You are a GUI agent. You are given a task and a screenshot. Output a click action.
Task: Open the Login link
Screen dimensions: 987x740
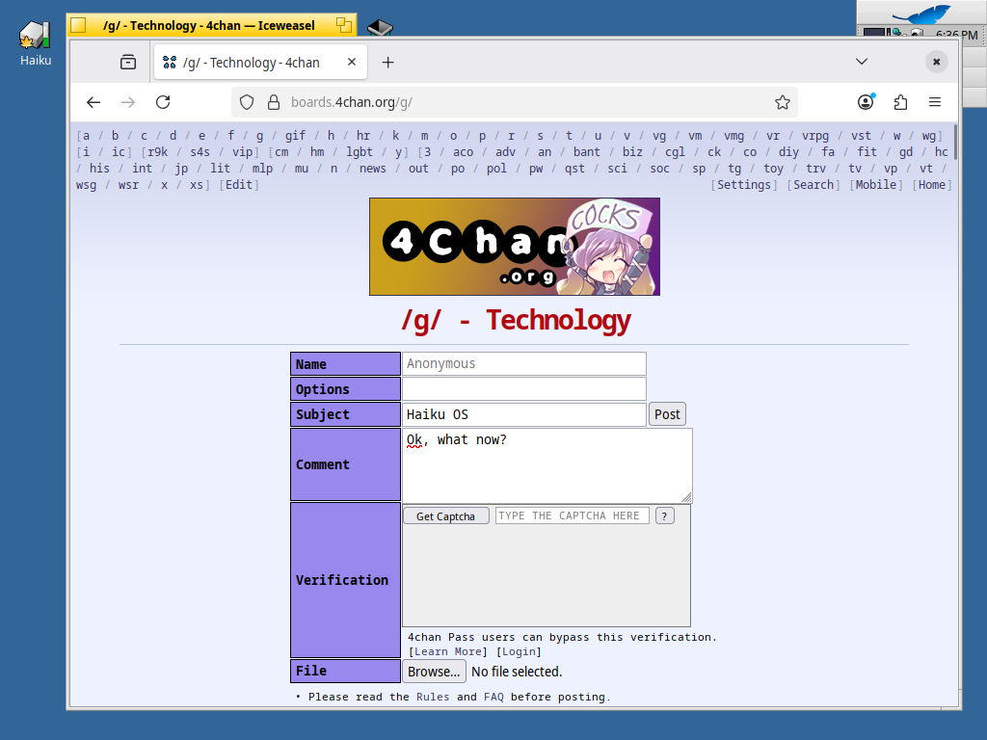519,652
